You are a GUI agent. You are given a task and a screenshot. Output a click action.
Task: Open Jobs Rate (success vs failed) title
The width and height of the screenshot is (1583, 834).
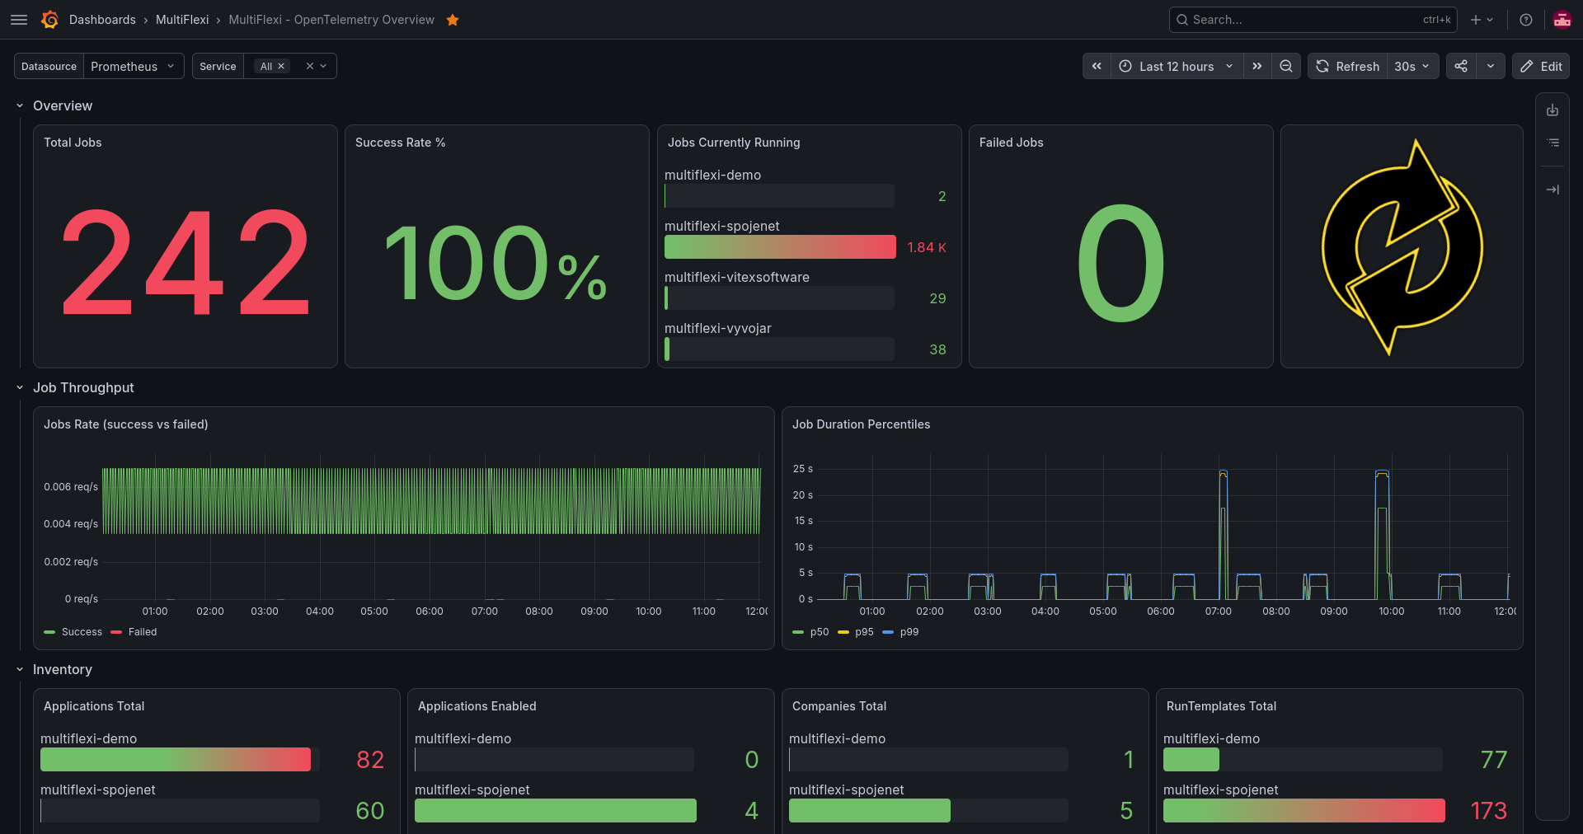click(x=126, y=424)
